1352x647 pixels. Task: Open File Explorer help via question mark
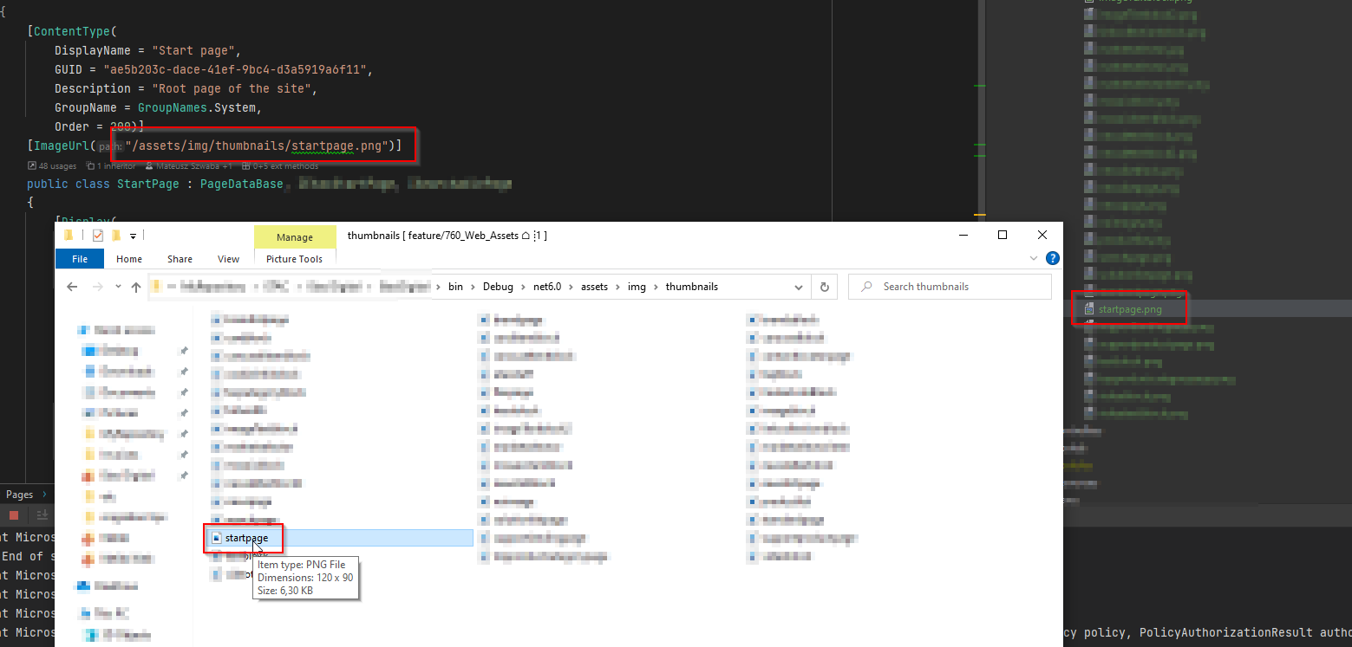[x=1052, y=258]
